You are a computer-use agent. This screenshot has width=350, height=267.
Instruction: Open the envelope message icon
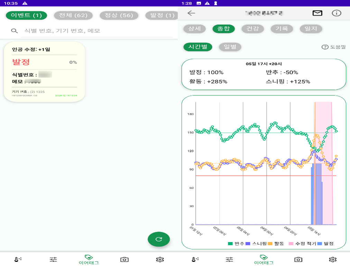click(x=317, y=13)
